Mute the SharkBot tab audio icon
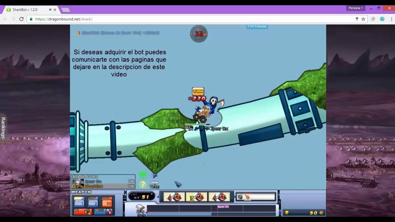395x222 pixels. coord(50,10)
